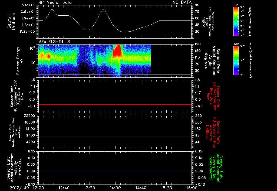Viewport: 277px width, 191px height.
Task: Click the '12:40' time tick label
Action: pos(64,188)
